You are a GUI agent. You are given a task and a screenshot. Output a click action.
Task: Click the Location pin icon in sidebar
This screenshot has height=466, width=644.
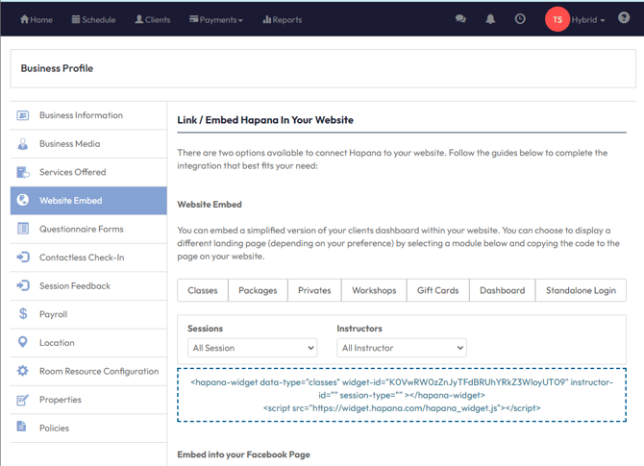[23, 343]
